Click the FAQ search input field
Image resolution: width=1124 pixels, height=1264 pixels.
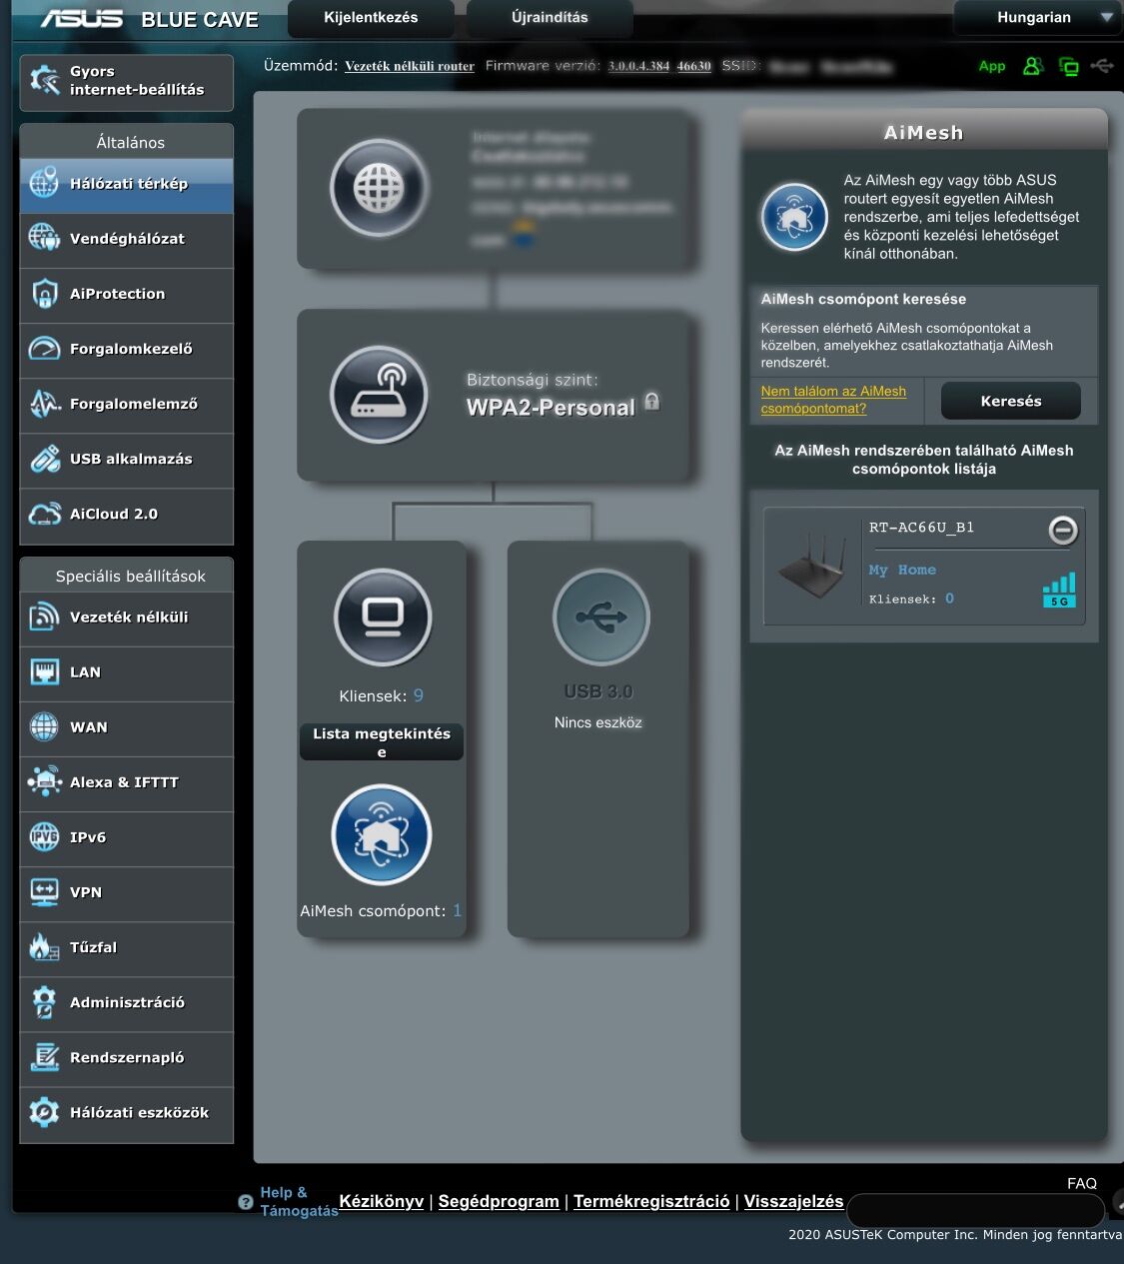point(975,1211)
